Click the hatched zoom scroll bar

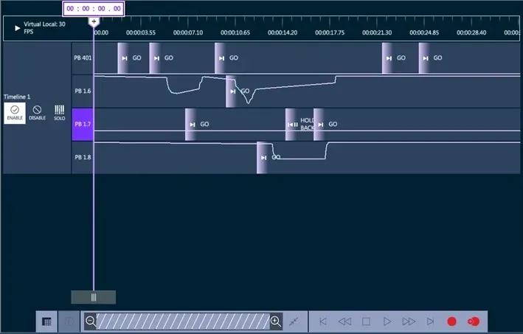point(183,321)
